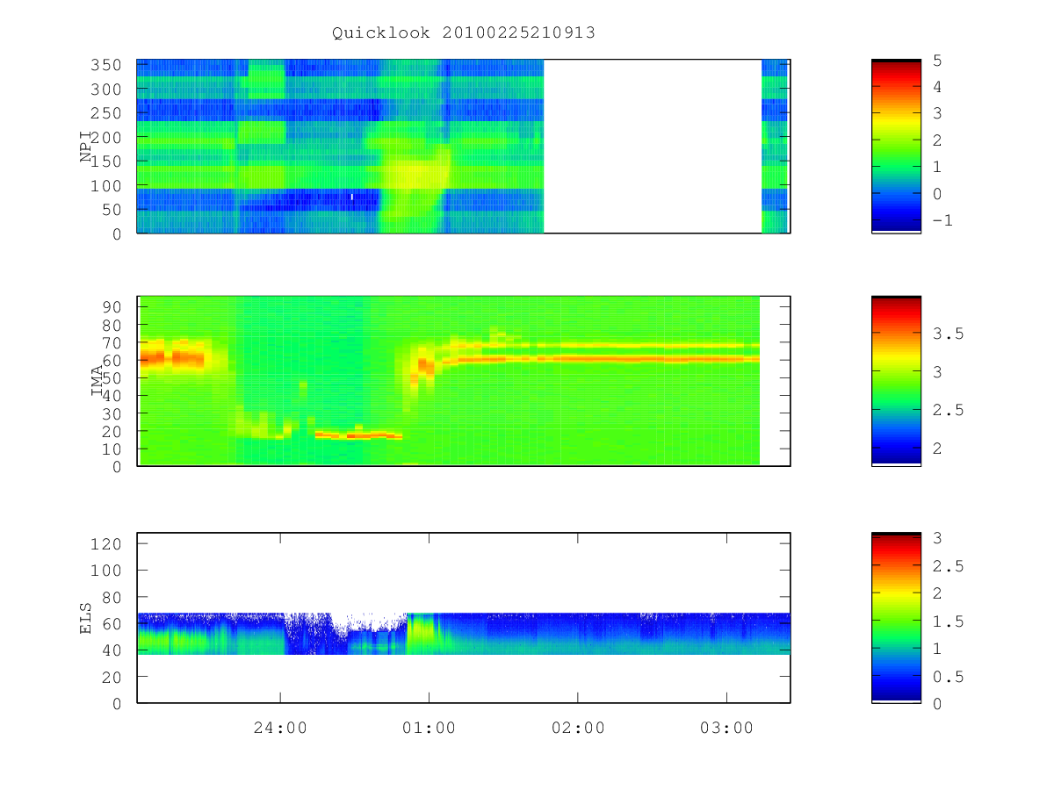
Task: Click the title "Quicklook 20100225210913"
Action: coord(464,33)
